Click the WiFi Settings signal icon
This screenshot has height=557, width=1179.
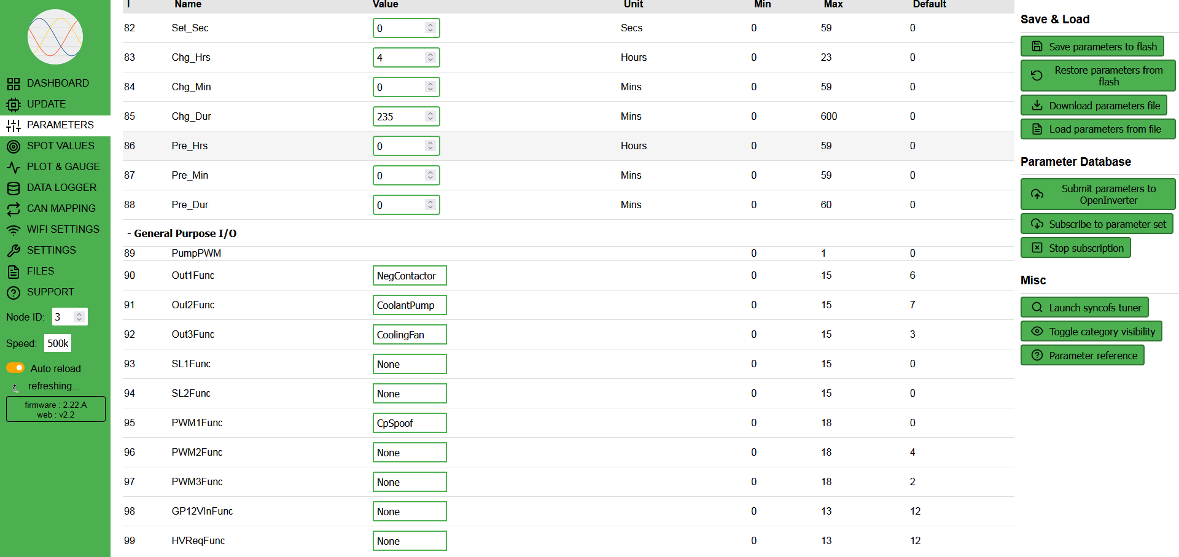click(14, 230)
